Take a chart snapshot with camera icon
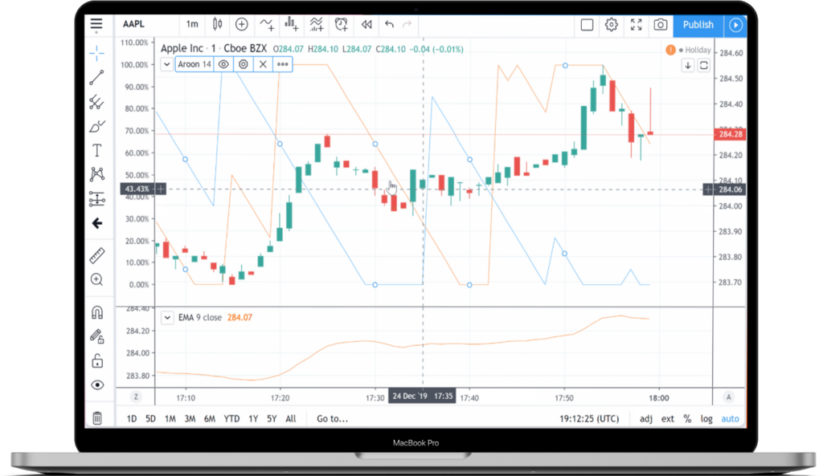Viewport: 823px width, 476px height. click(660, 25)
